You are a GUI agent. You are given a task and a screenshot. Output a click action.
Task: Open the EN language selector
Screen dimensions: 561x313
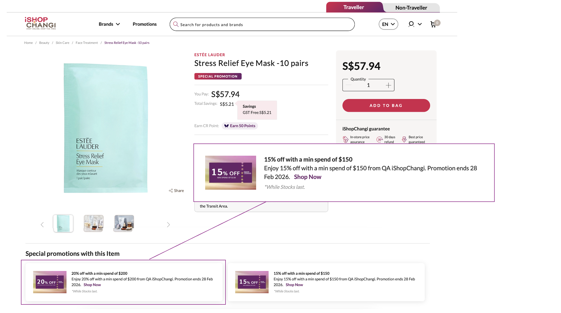(x=388, y=24)
